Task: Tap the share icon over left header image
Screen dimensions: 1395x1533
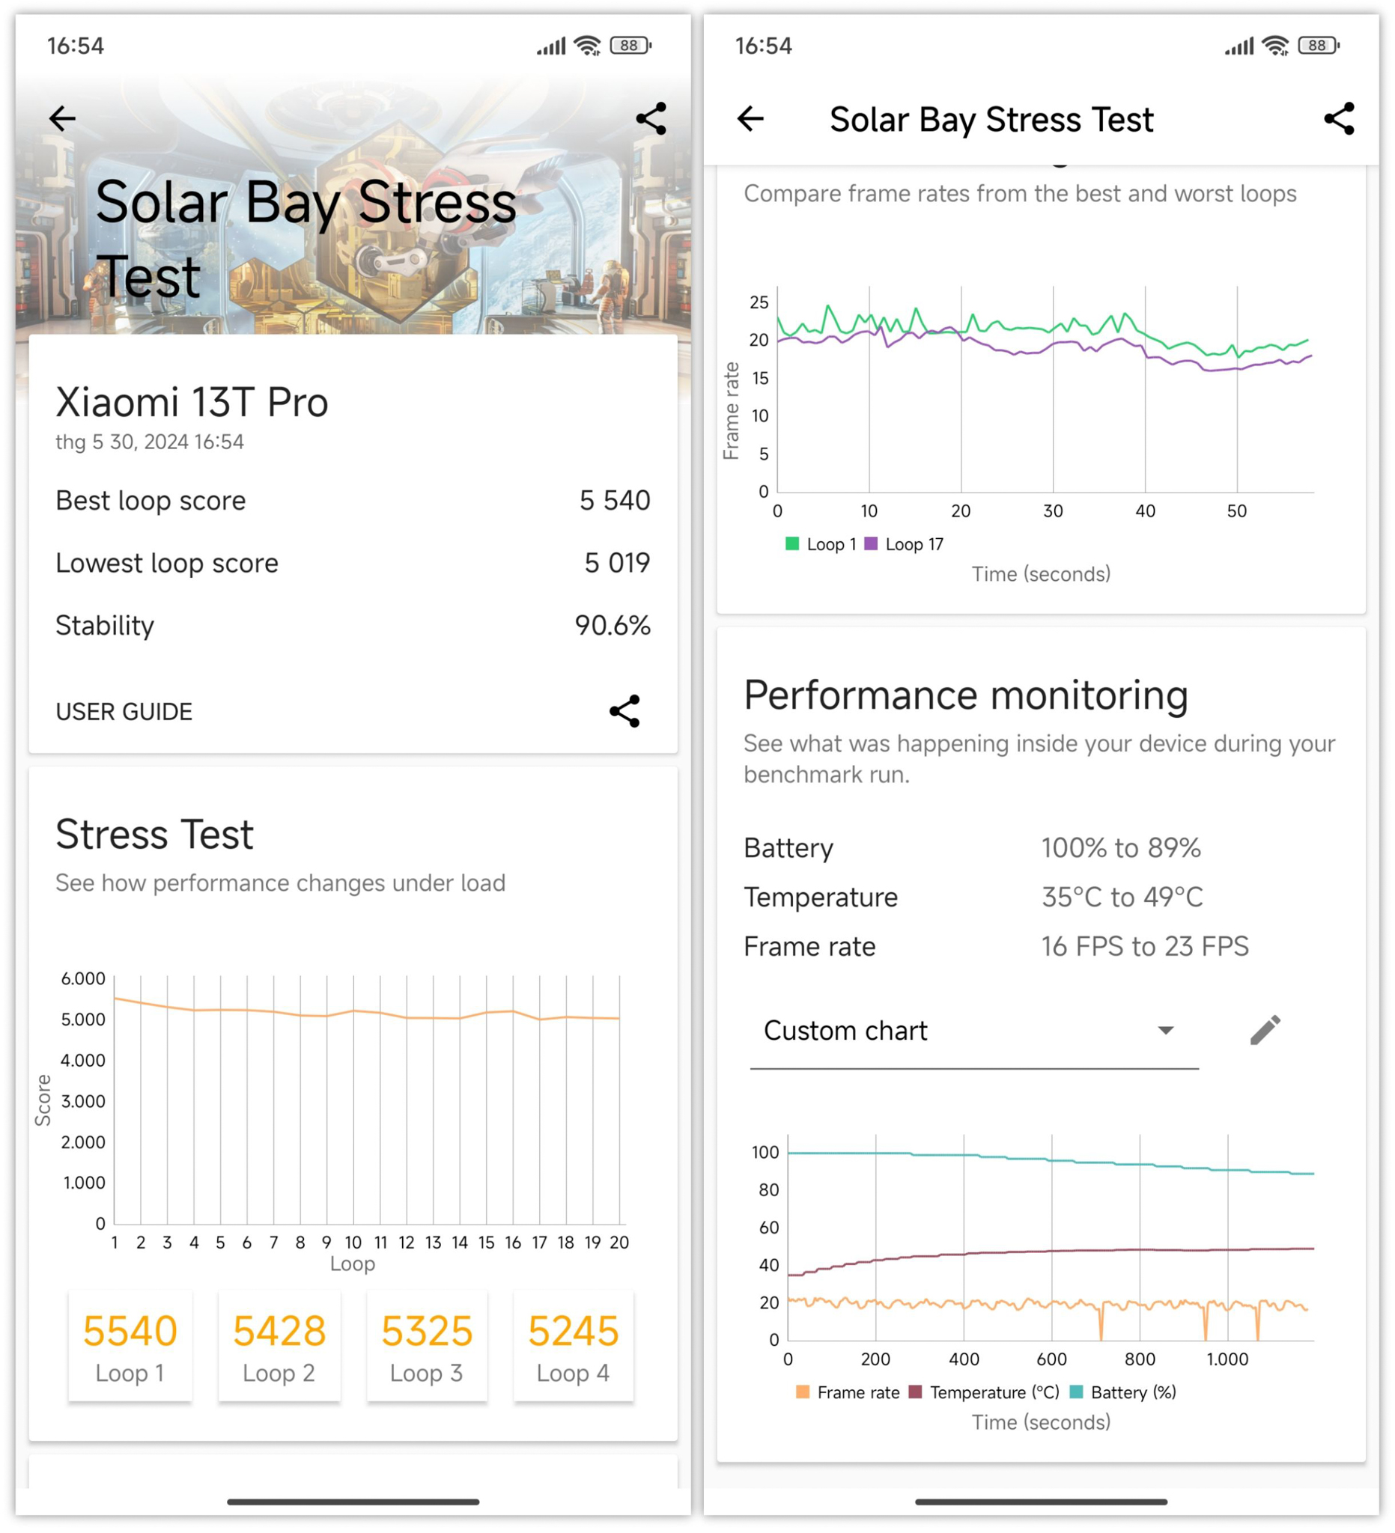Action: (651, 118)
